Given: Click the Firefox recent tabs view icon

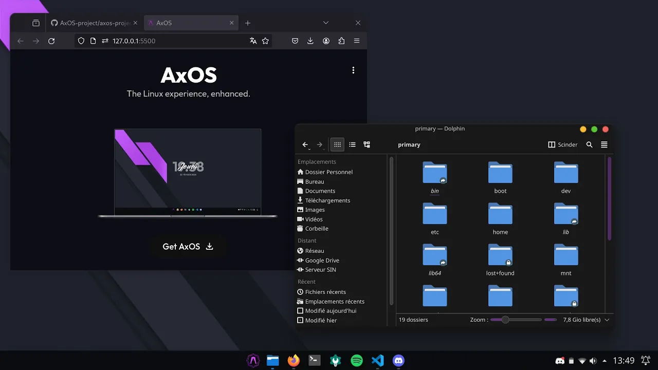Looking at the screenshot, I should (x=35, y=23).
